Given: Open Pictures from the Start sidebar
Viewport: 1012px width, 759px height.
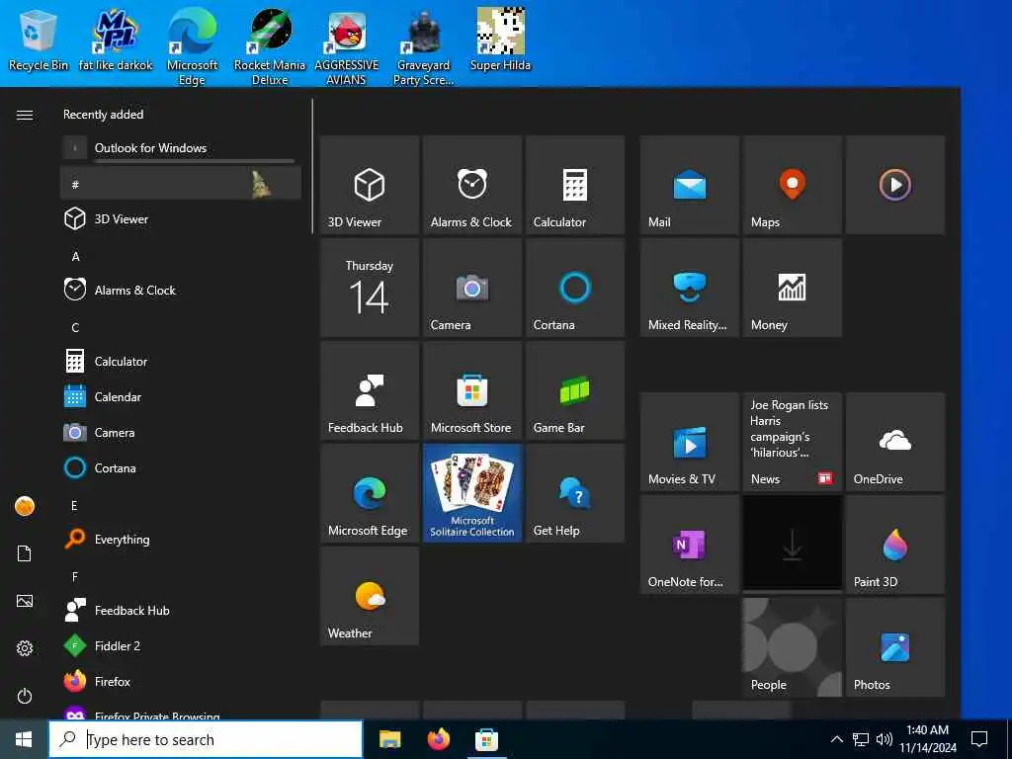Looking at the screenshot, I should tap(25, 601).
